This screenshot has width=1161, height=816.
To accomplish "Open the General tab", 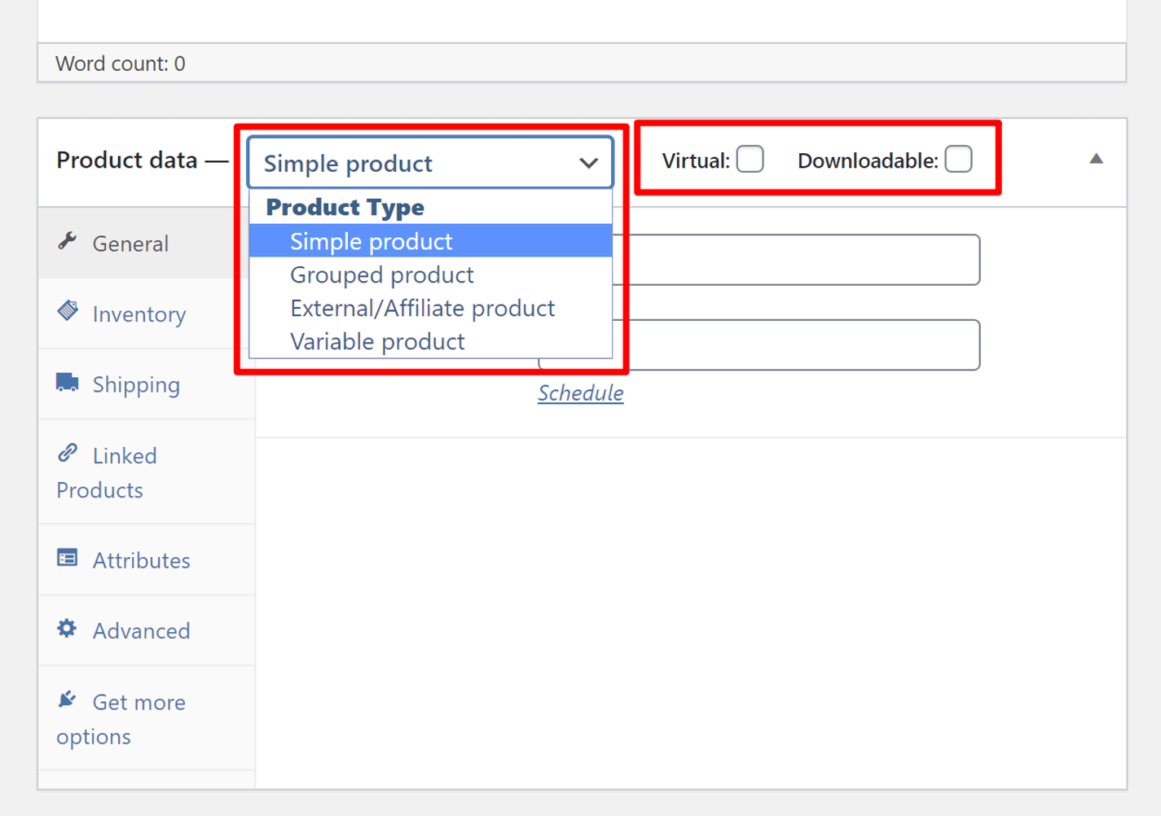I will pyautogui.click(x=145, y=243).
